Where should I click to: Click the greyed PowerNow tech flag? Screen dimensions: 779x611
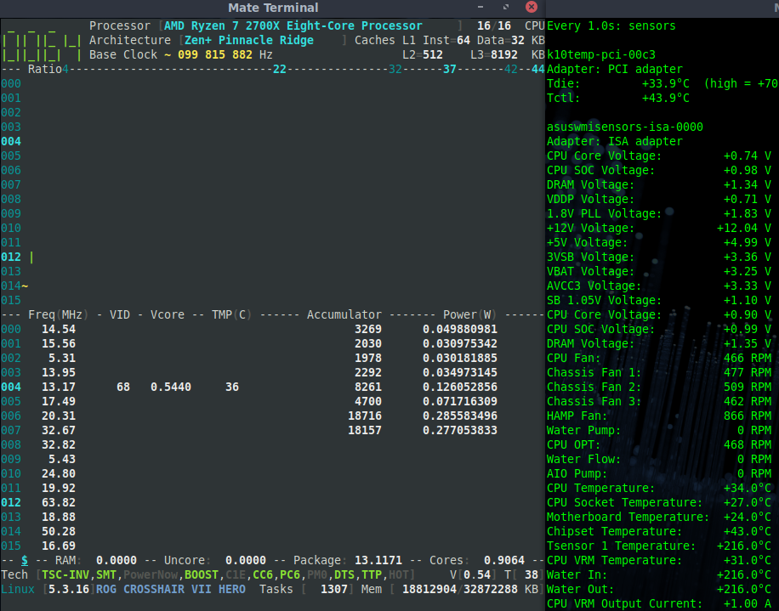[151, 574]
